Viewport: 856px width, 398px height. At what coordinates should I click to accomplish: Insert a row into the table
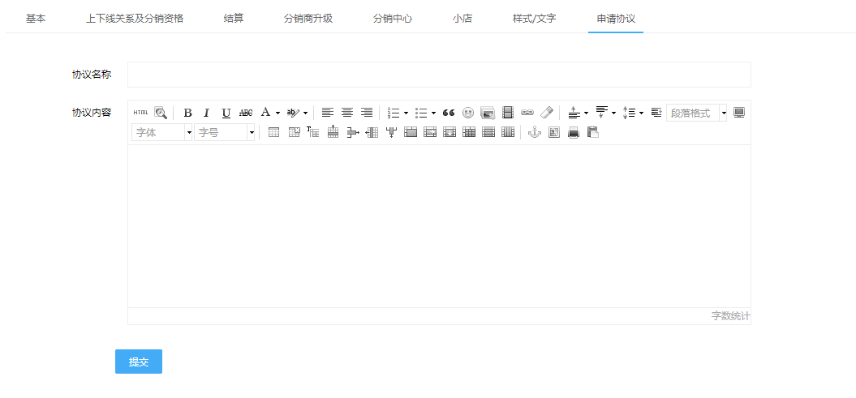pos(333,132)
